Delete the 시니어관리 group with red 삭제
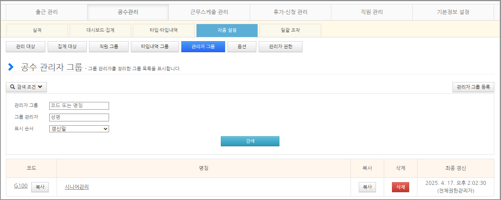The height and width of the screenshot is (200, 501). point(400,187)
